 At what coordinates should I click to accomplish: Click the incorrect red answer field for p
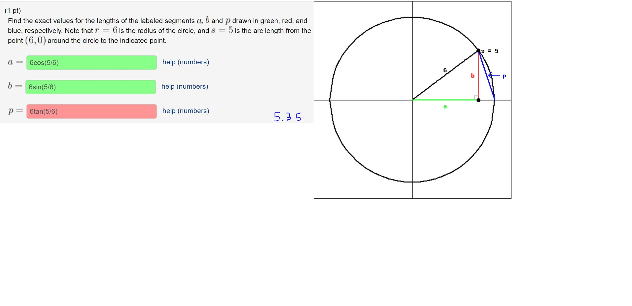coord(91,111)
